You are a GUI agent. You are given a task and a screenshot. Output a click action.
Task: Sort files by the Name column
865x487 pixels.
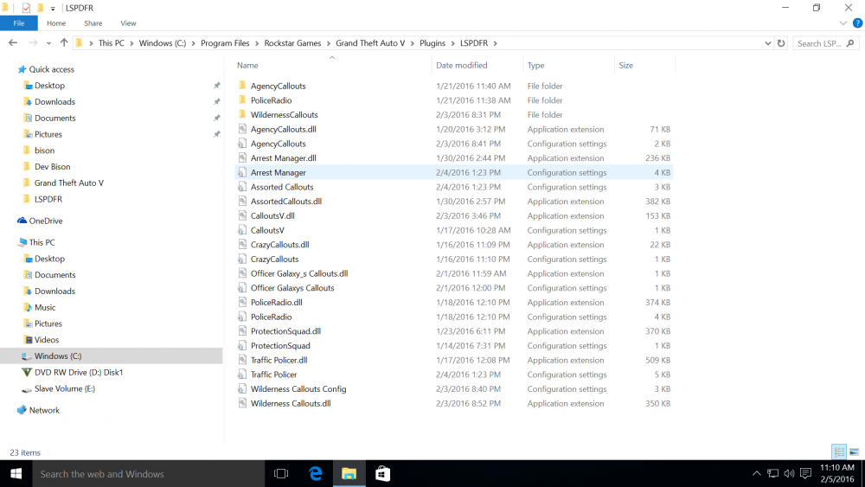247,65
